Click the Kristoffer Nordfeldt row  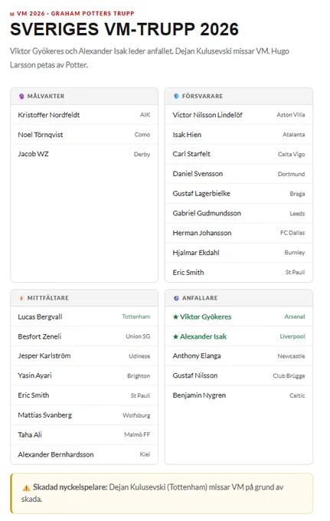coord(84,115)
